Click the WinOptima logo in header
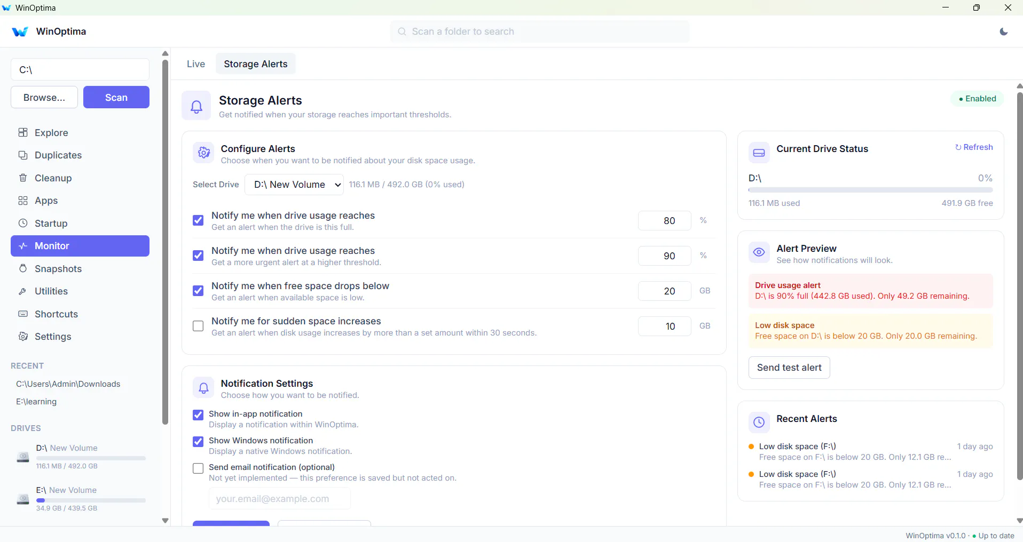 pos(20,31)
